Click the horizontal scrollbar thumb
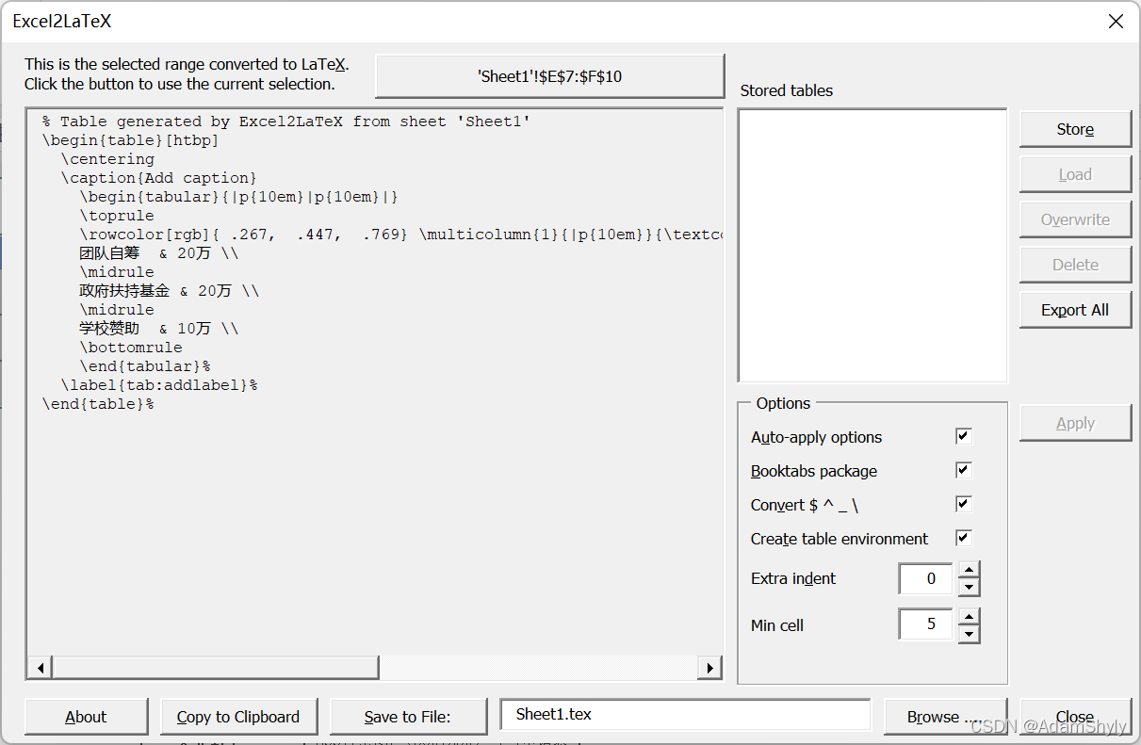The image size is (1141, 745). coord(216,668)
